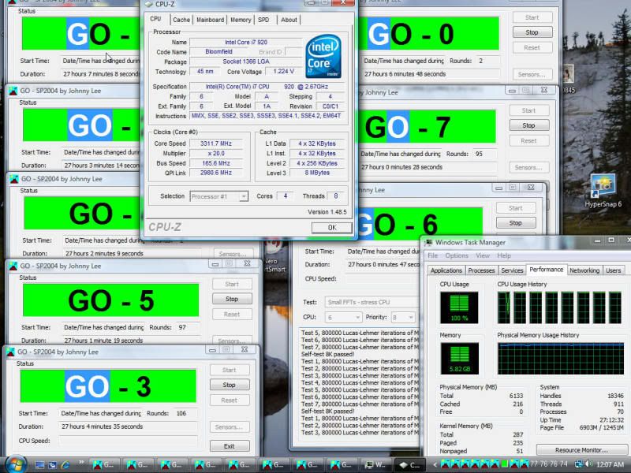Viewport: 631px width, 473px height.
Task: Select the Performance tab in Task Manager
Action: 546,270
